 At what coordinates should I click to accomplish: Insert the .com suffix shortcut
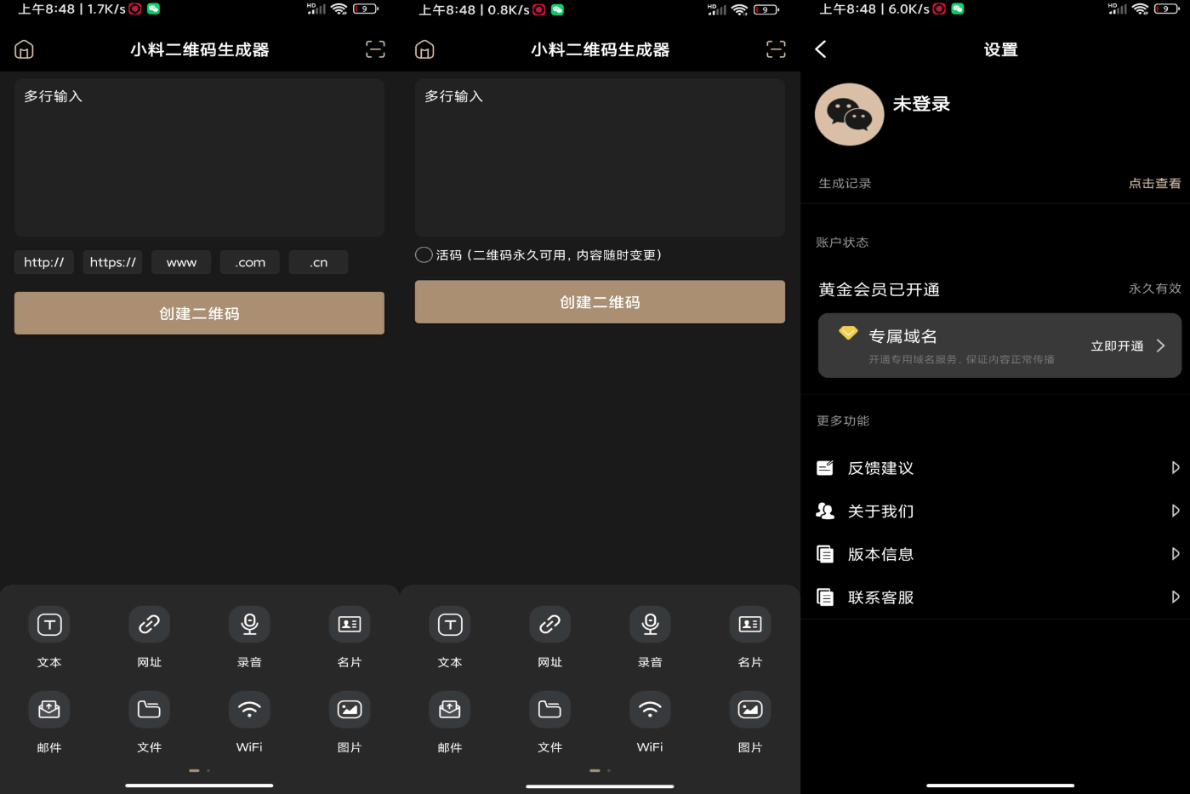coord(250,262)
